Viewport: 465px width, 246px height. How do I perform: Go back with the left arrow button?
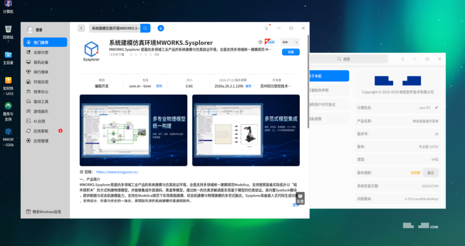(81, 28)
